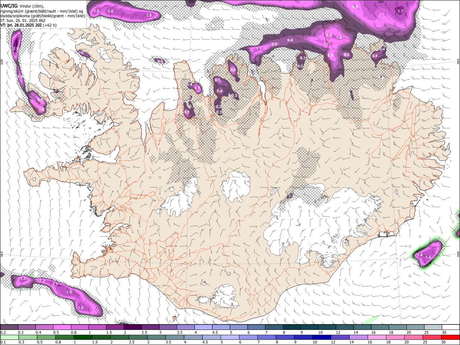
Task: Select the white swatch above 30 in top legend row
Action: pyautogui.click(x=451, y=327)
